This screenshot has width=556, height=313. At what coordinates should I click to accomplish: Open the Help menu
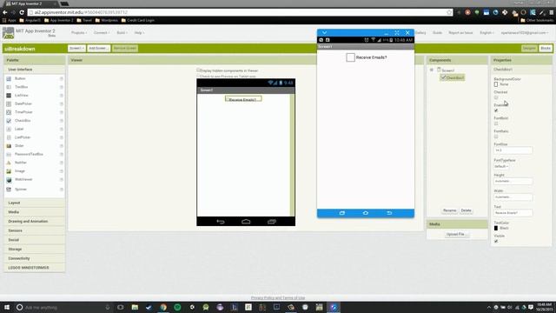pyautogui.click(x=139, y=33)
